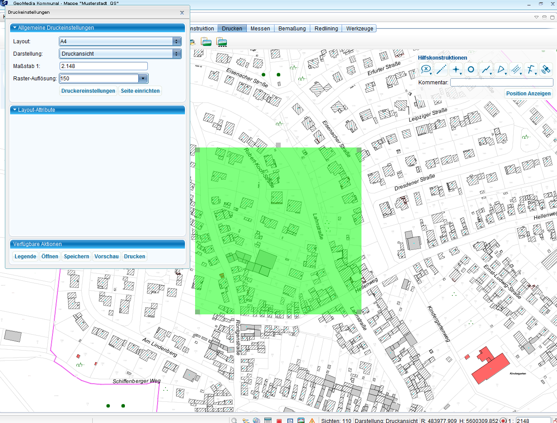
Task: Click the comment-delete speech bubble tool
Action: pos(425,69)
